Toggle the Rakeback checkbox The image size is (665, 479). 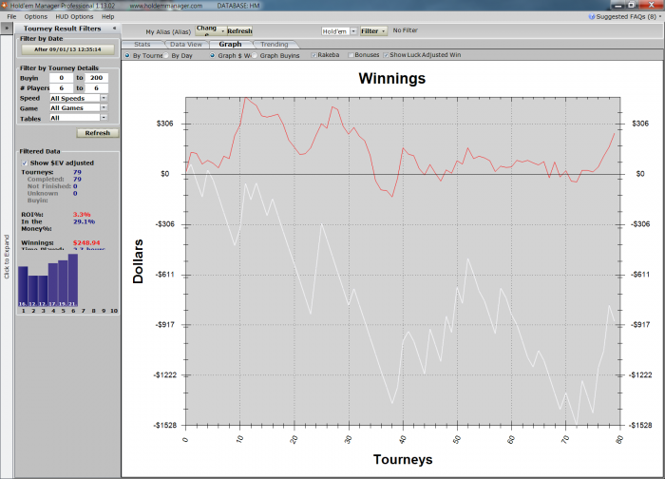click(313, 55)
